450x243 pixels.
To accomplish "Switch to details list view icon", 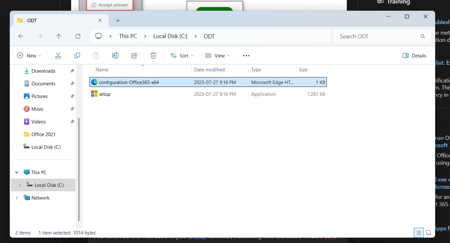I will [x=419, y=233].
